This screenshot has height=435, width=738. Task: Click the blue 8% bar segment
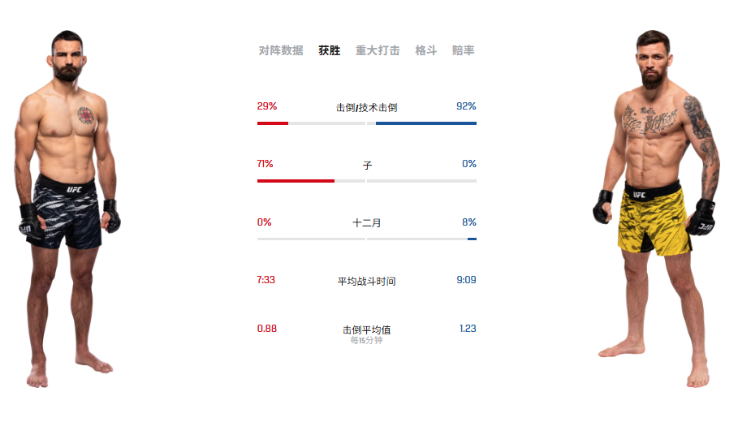pyautogui.click(x=472, y=239)
